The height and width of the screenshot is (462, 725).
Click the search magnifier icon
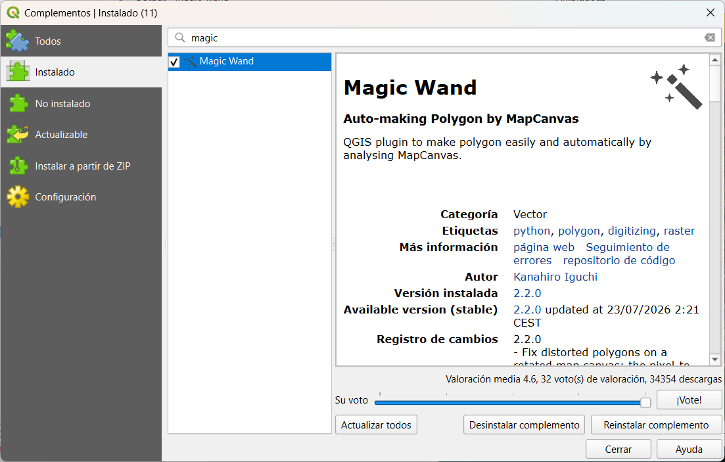[x=180, y=37]
